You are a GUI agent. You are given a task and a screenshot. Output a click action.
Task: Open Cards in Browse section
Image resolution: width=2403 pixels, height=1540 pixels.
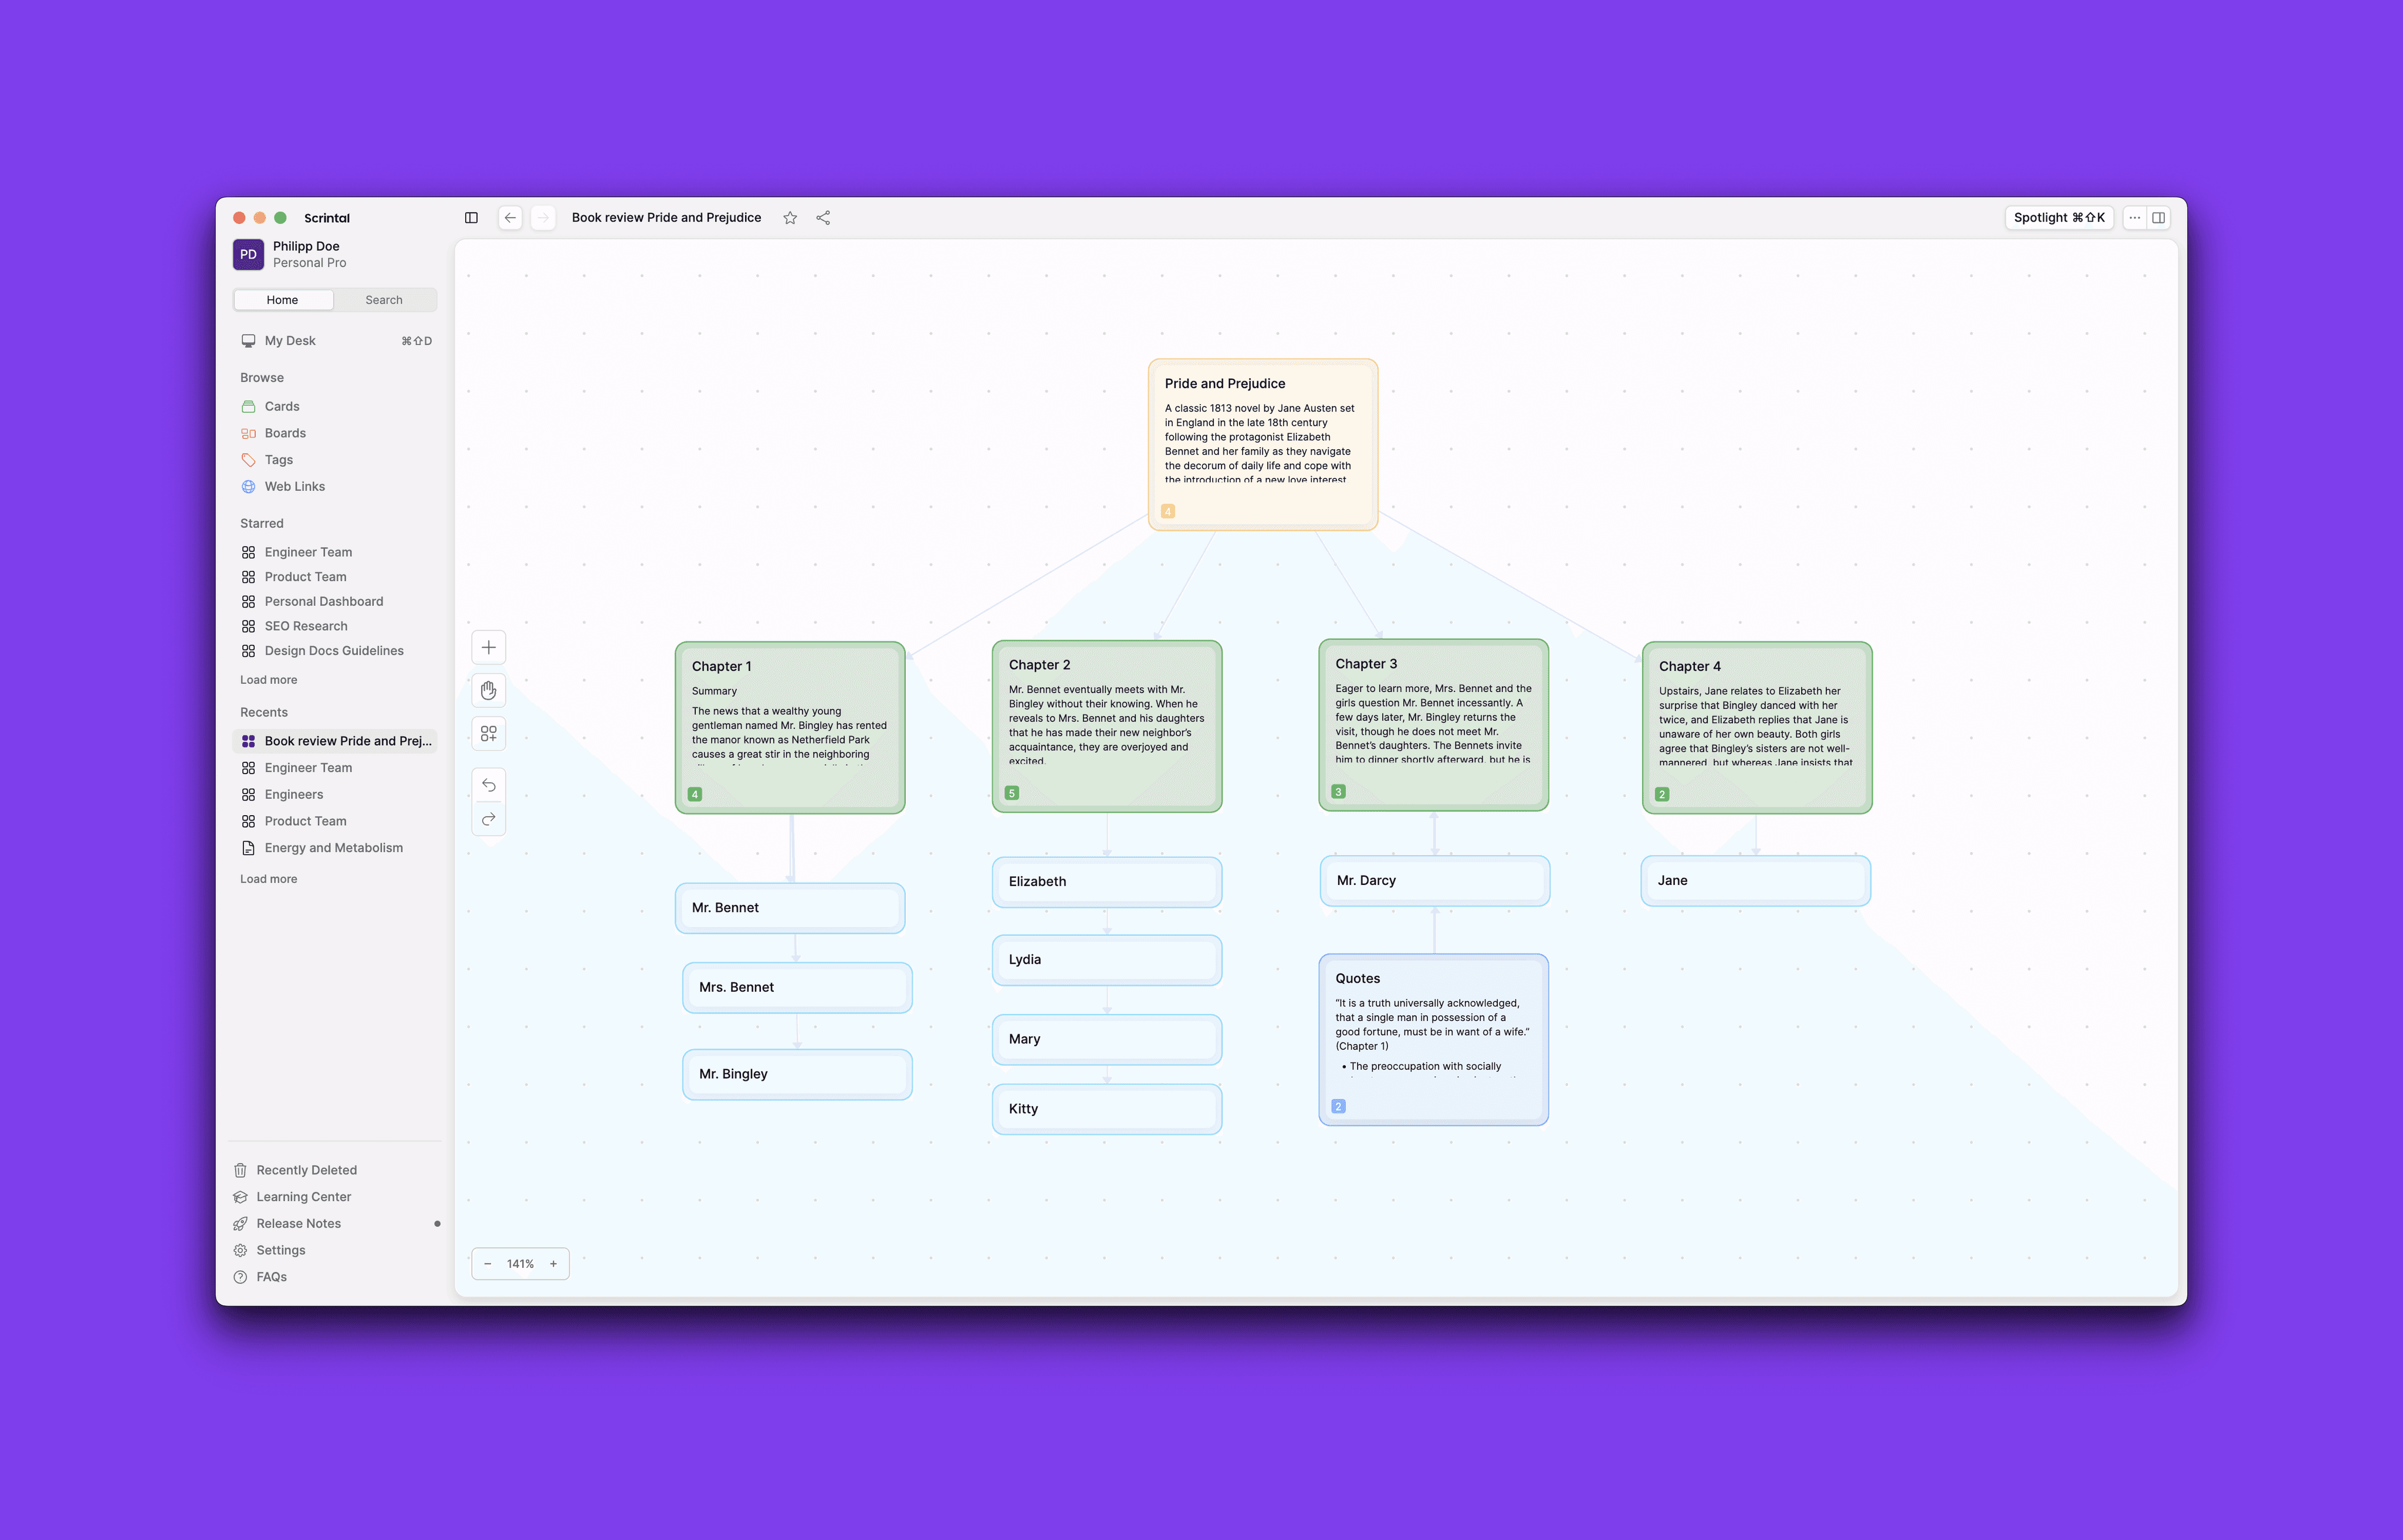click(x=282, y=406)
